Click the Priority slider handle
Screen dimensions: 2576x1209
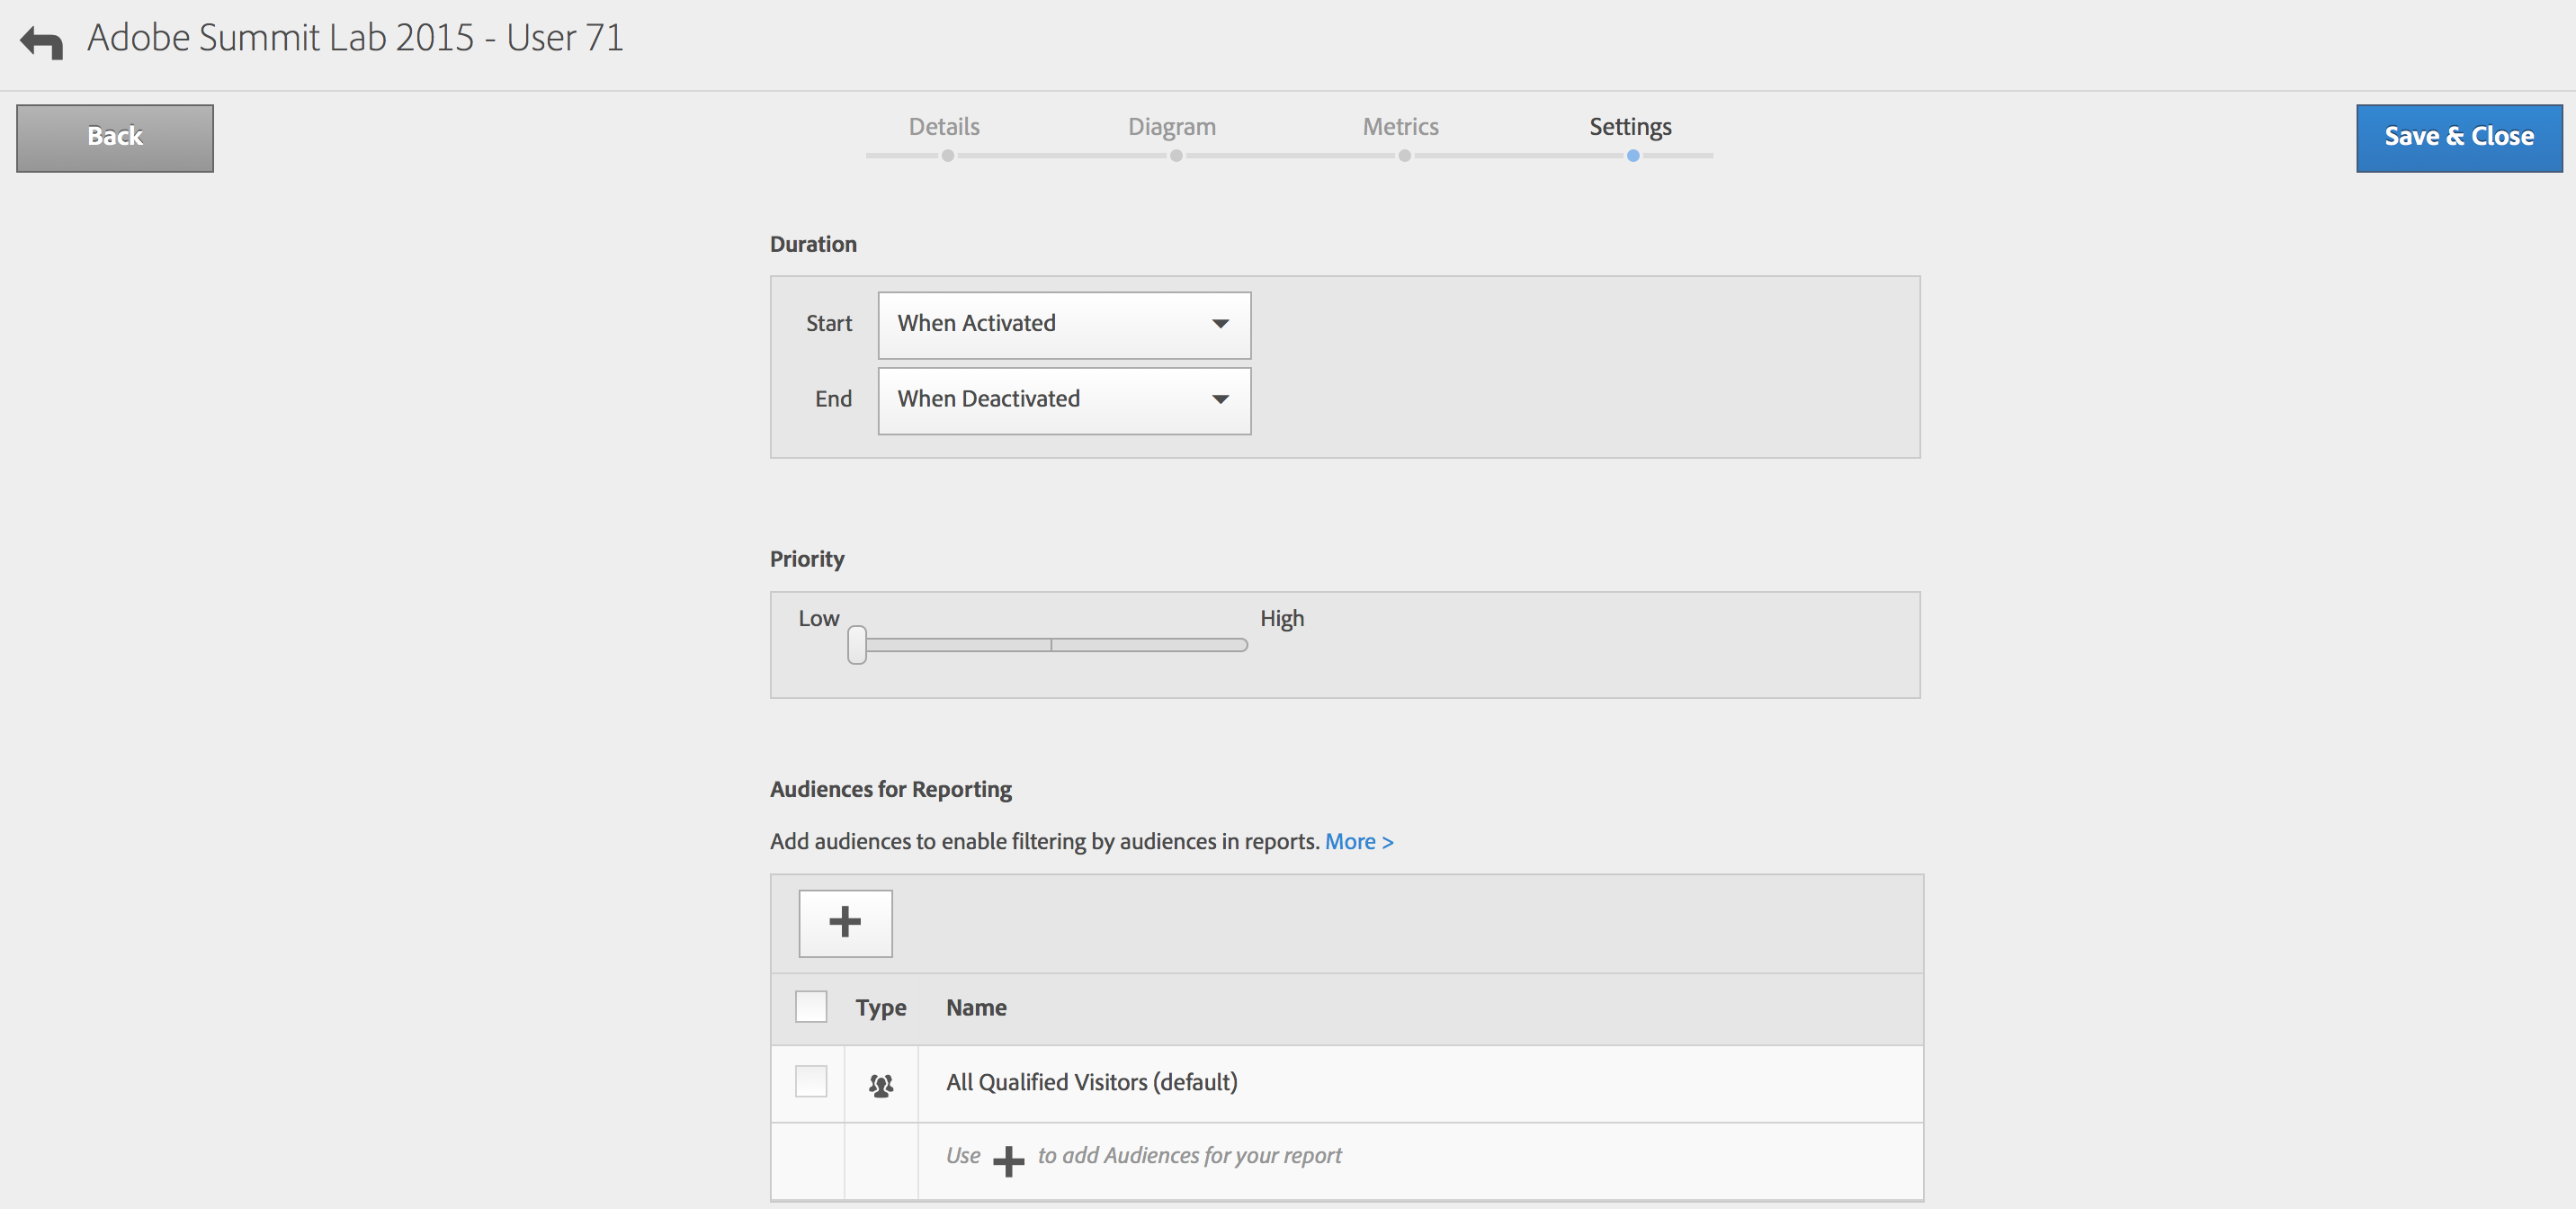click(857, 644)
